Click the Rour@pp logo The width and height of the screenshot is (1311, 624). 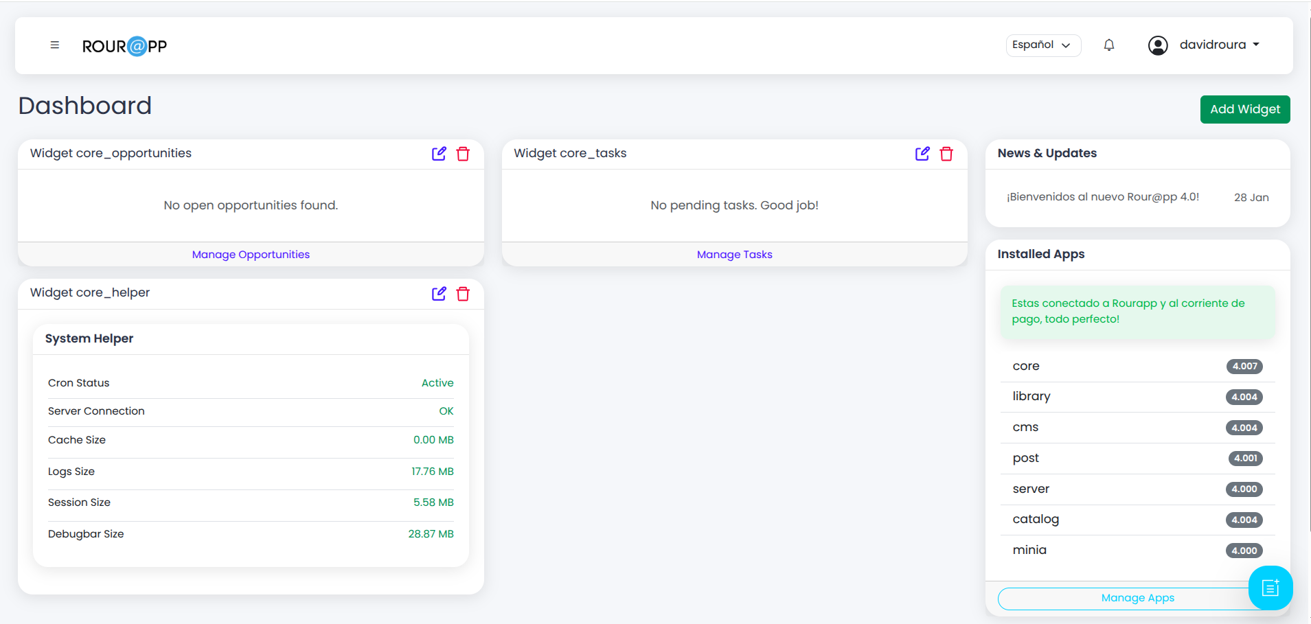pyautogui.click(x=124, y=46)
